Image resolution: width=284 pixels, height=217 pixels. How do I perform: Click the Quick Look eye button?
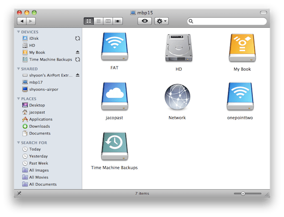point(144,21)
